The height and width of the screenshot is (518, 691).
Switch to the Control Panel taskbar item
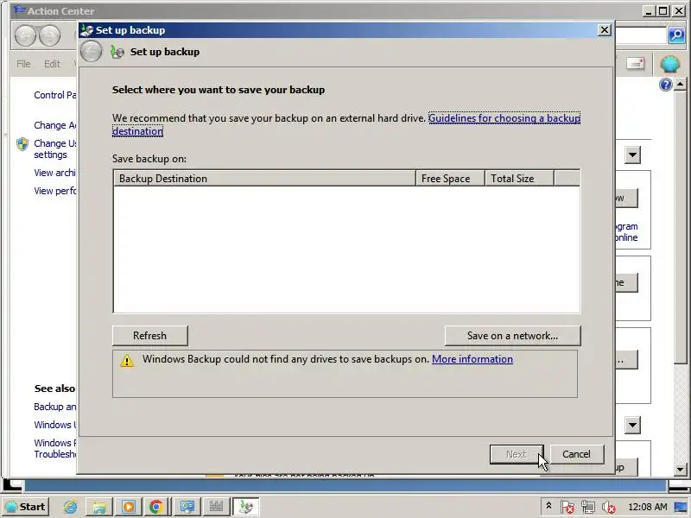(x=187, y=507)
